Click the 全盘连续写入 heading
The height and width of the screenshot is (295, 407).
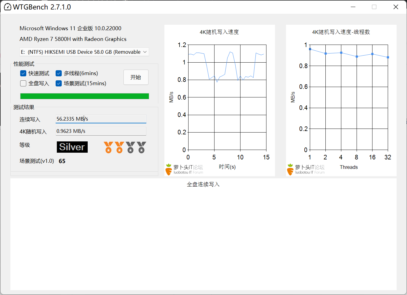coord(203,184)
